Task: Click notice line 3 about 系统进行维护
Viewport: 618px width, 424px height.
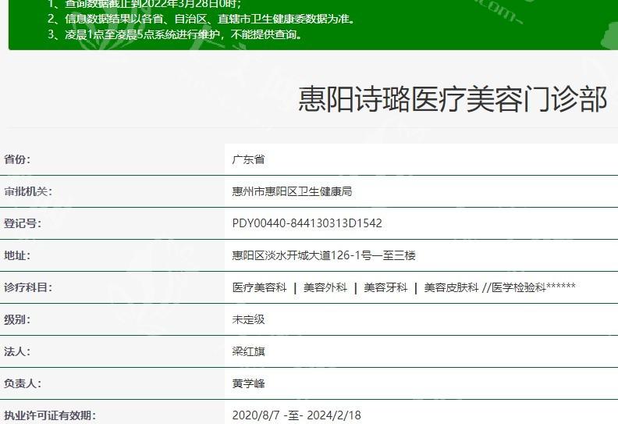Action: 176,34
